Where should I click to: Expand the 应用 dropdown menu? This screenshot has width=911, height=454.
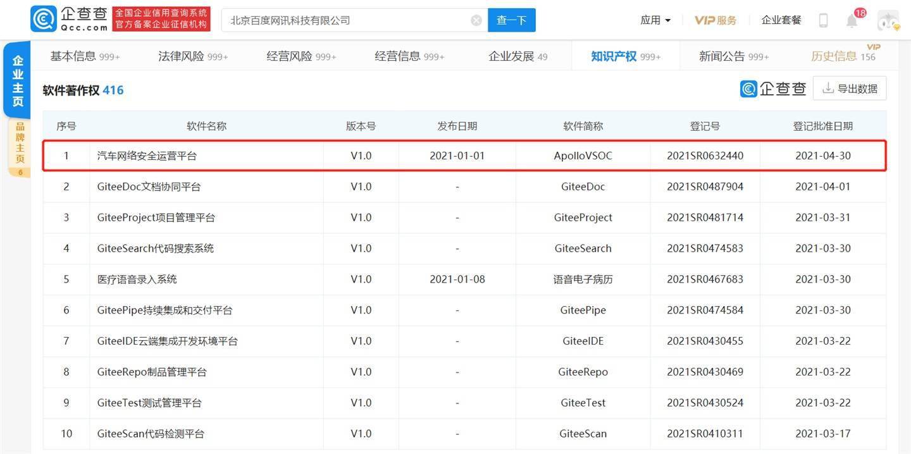click(x=655, y=20)
